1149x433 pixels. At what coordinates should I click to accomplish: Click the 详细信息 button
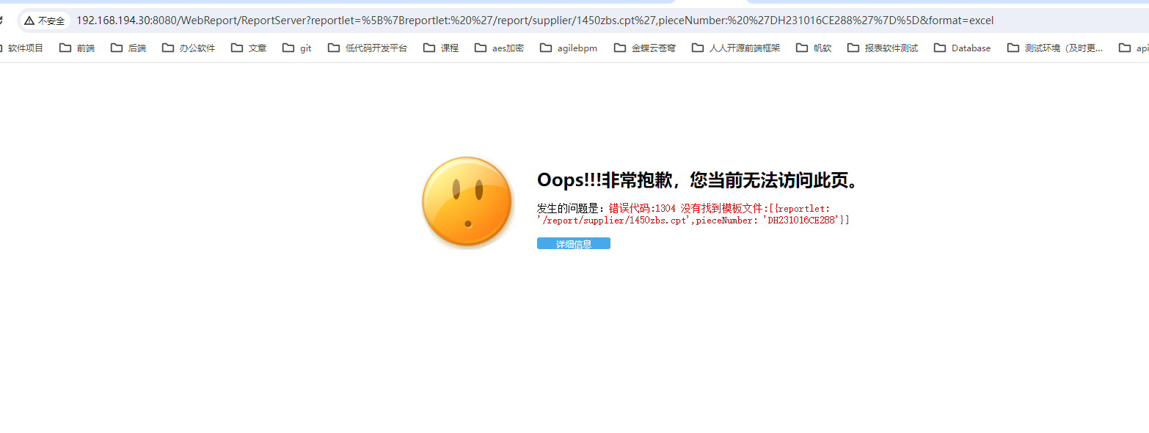pos(573,243)
